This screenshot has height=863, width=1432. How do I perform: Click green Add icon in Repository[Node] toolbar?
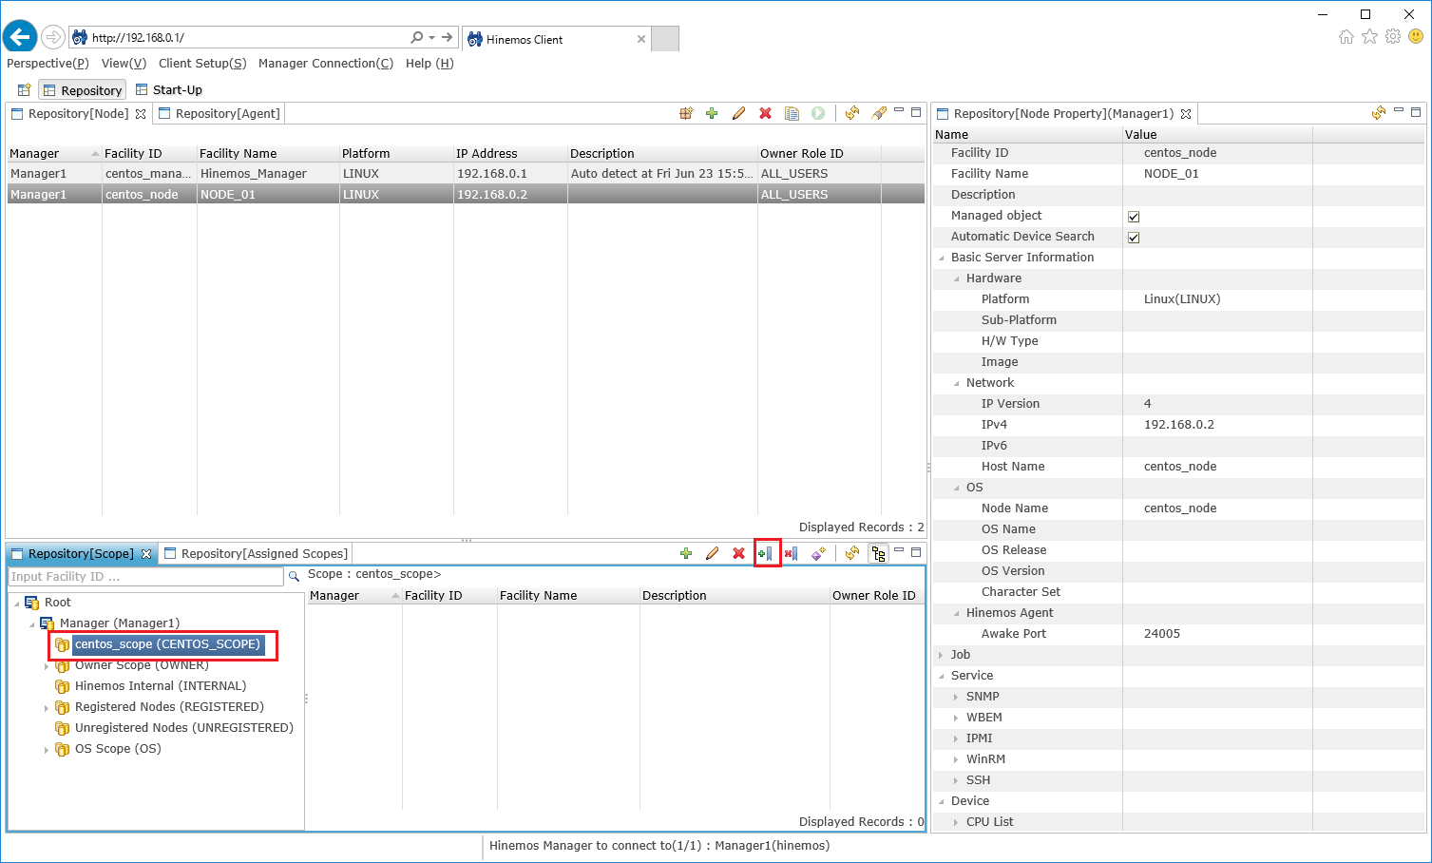[x=712, y=113]
